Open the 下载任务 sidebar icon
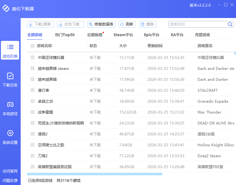This screenshot has width=236, height=185. [10, 76]
